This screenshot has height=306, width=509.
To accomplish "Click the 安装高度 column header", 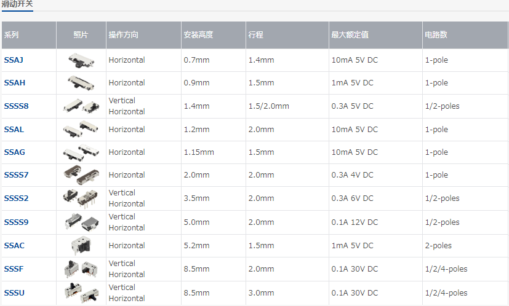I will coord(198,35).
